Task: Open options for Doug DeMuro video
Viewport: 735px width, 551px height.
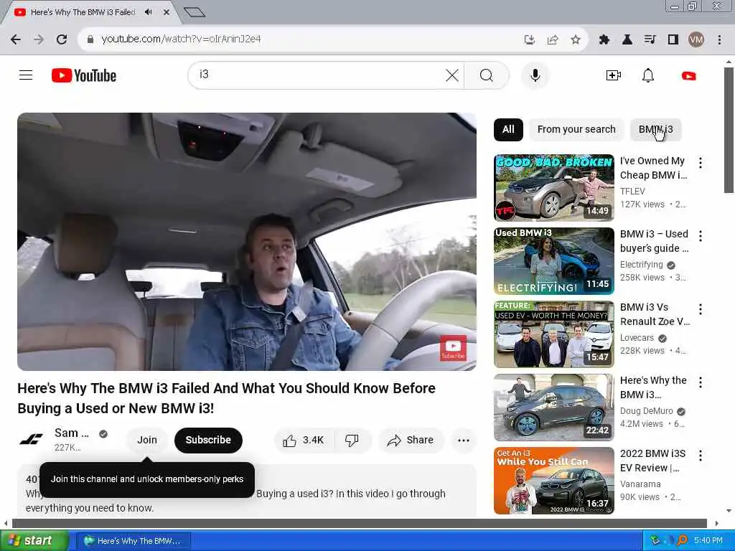Action: click(701, 382)
